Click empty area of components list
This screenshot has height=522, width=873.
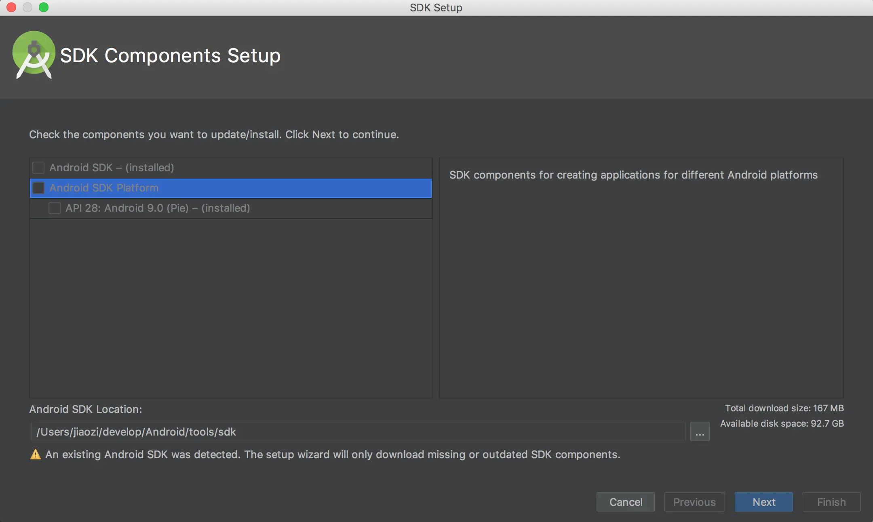point(230,307)
